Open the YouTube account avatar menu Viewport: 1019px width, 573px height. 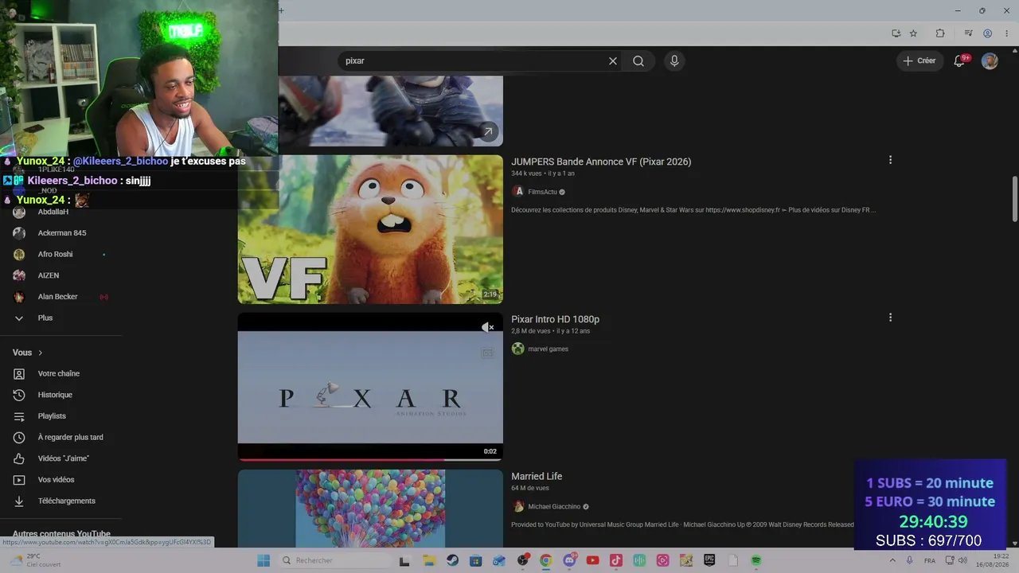click(x=990, y=61)
